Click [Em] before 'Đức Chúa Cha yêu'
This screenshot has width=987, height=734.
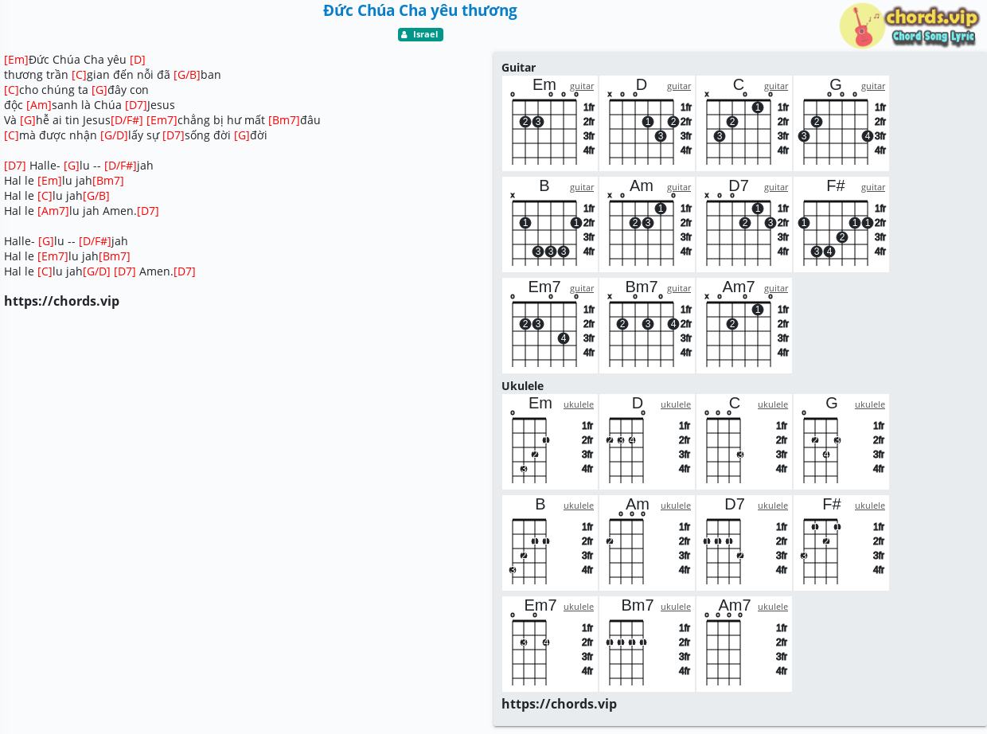click(x=16, y=60)
